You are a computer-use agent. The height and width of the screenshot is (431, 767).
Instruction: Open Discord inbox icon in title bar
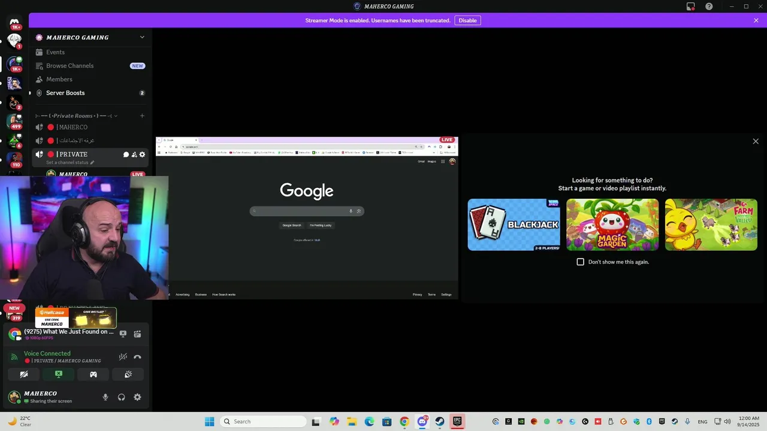pos(691,7)
